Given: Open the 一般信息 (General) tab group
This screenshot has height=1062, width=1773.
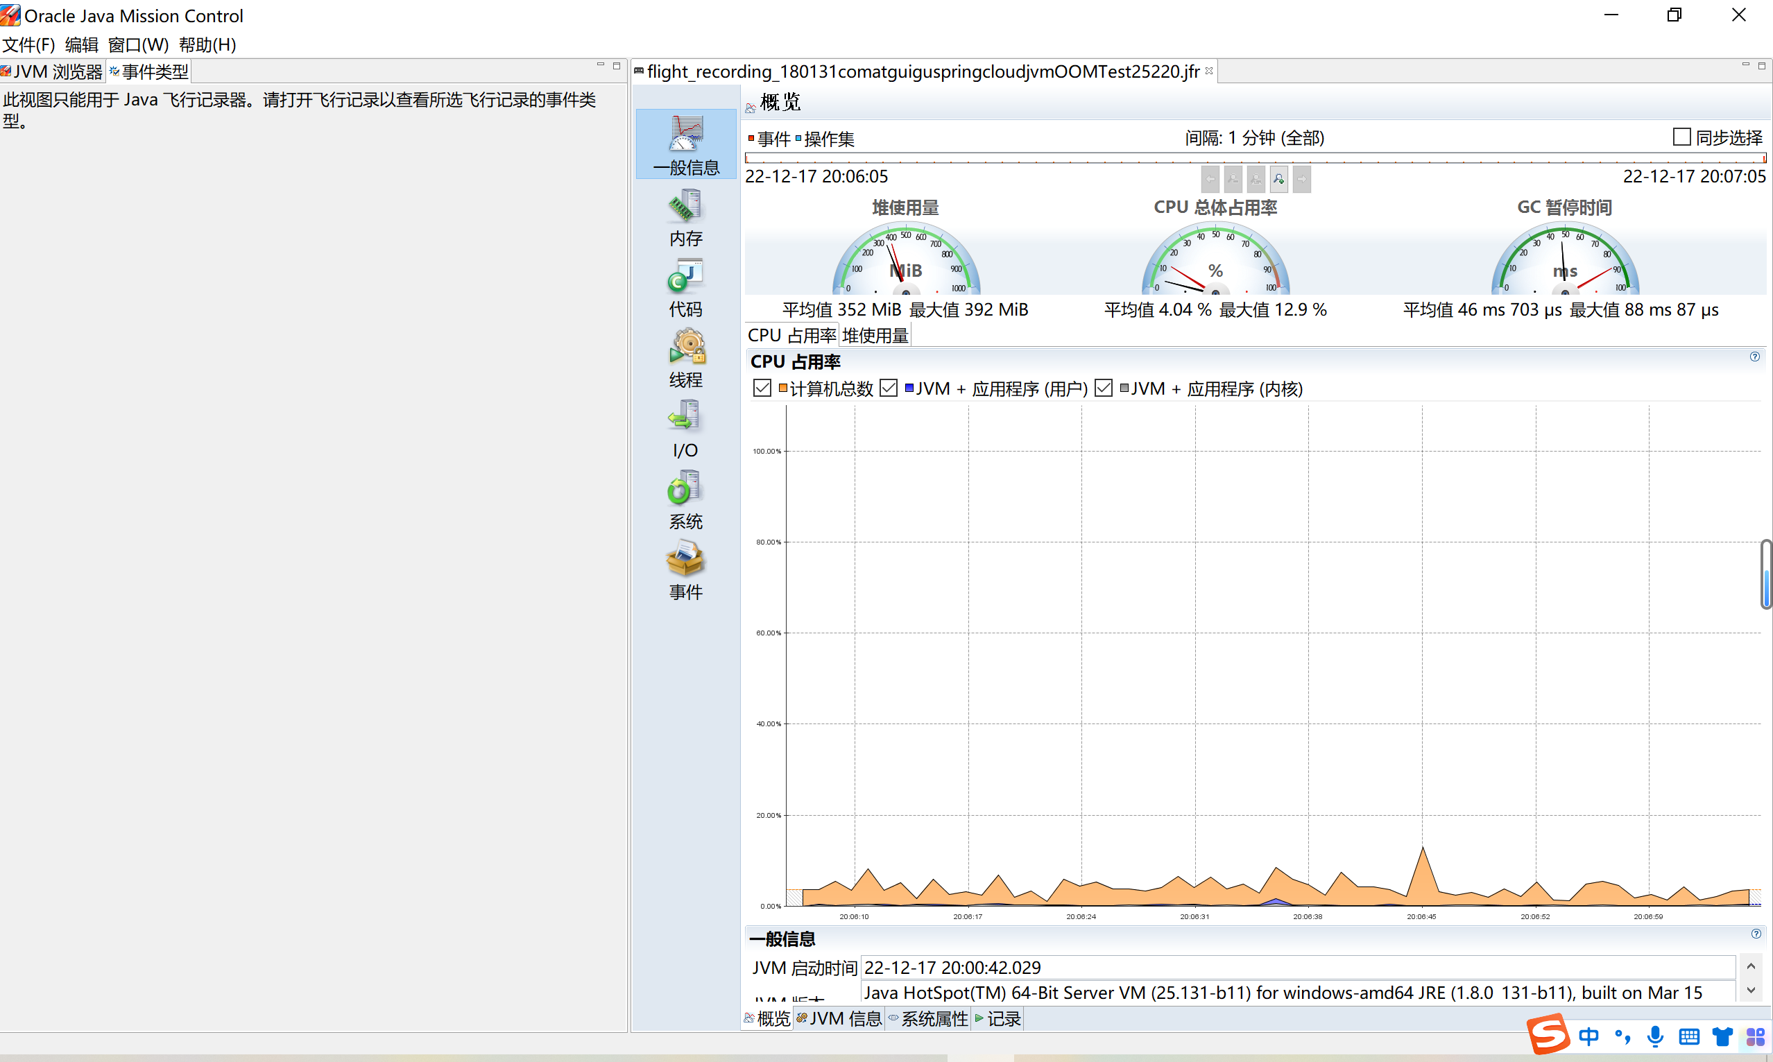Looking at the screenshot, I should [x=685, y=144].
